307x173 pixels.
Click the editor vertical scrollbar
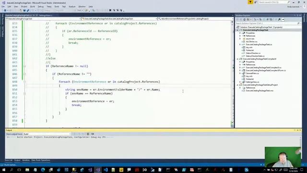pos(232,74)
